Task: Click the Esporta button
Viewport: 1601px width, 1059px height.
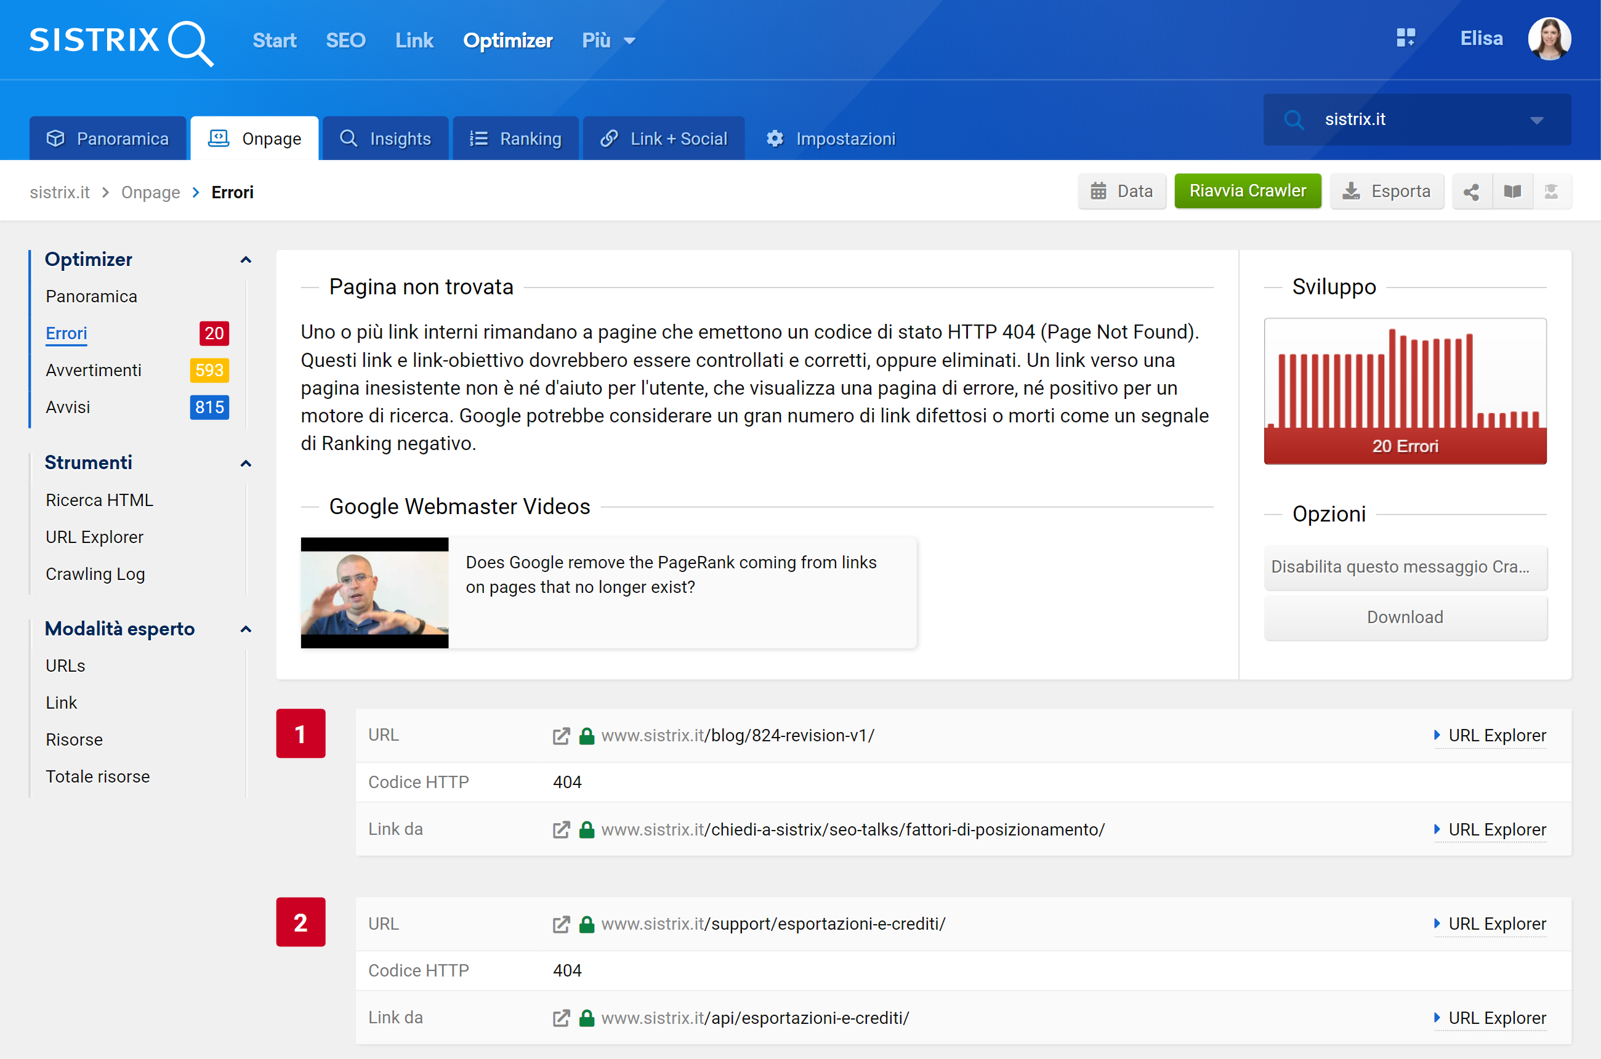Action: point(1386,192)
